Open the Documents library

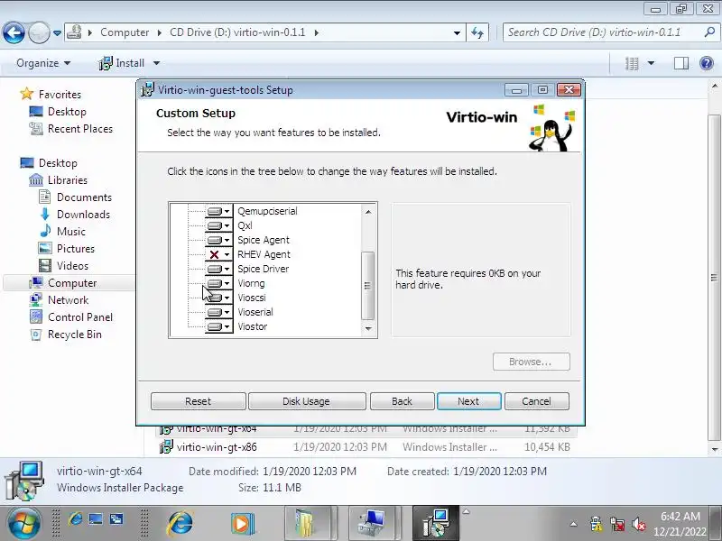(84, 197)
